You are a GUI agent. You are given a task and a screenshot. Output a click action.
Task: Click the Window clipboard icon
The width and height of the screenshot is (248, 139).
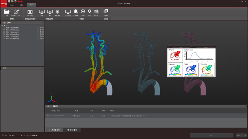click(x=76, y=12)
